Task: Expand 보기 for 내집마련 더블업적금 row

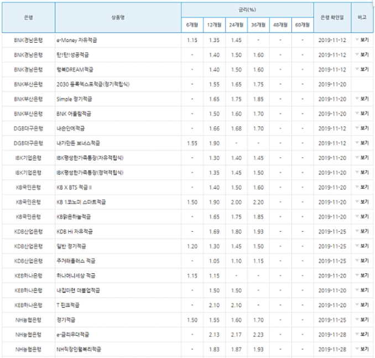Action: (362, 290)
